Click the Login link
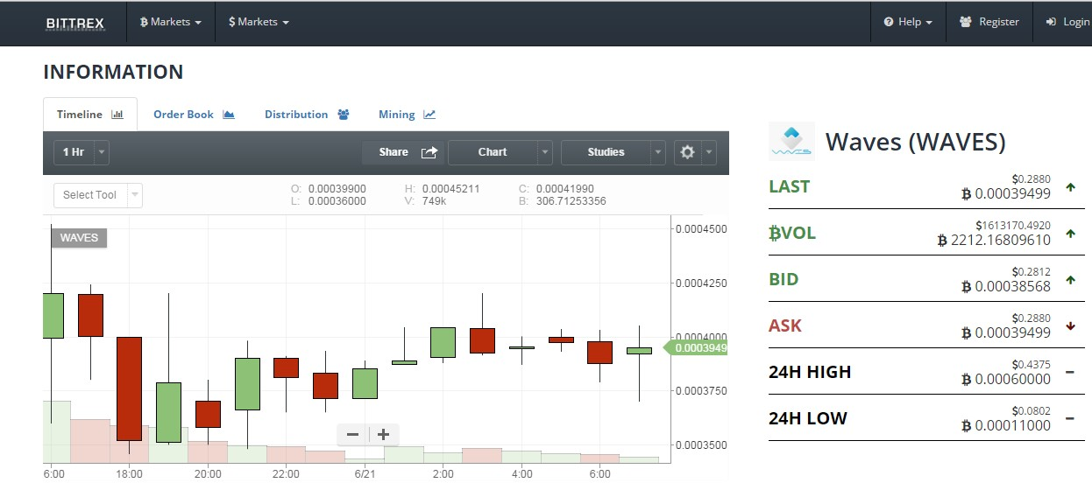Image resolution: width=1092 pixels, height=490 pixels. [x=1067, y=22]
